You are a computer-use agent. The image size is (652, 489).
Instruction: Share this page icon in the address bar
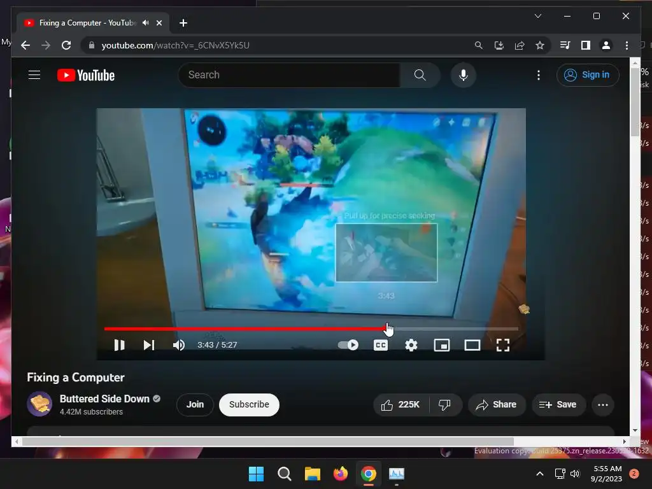tap(520, 45)
